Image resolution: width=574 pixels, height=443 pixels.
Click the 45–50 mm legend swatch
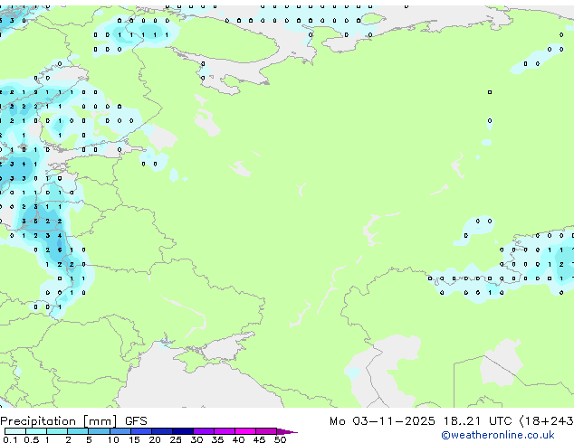(x=266, y=431)
